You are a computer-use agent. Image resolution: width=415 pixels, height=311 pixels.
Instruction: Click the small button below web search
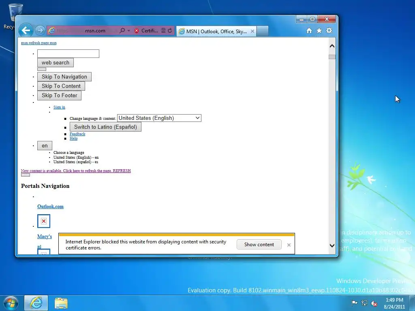click(42, 69)
